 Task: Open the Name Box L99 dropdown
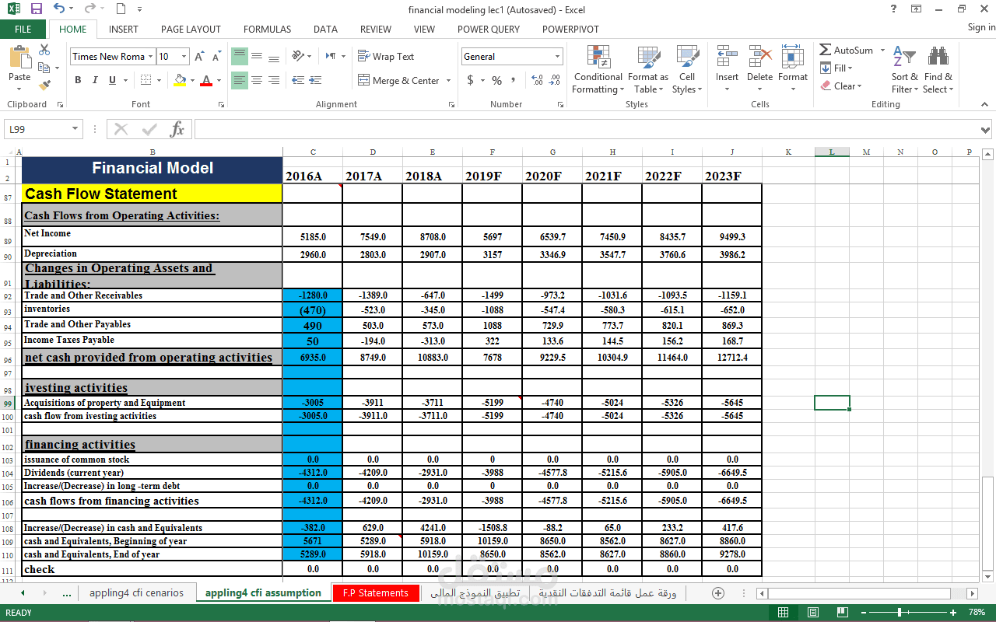pyautogui.click(x=75, y=129)
